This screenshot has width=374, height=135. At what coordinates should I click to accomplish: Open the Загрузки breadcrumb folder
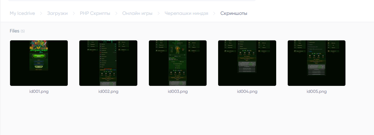tap(57, 13)
